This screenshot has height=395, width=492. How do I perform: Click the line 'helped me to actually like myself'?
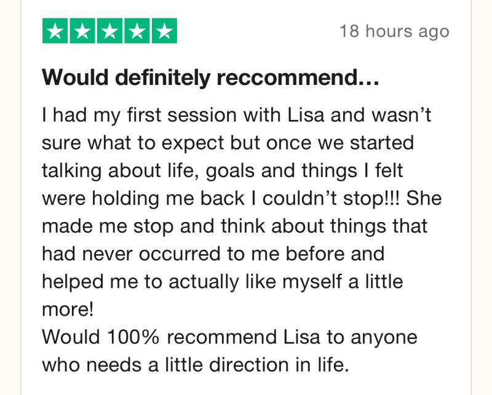223,282
